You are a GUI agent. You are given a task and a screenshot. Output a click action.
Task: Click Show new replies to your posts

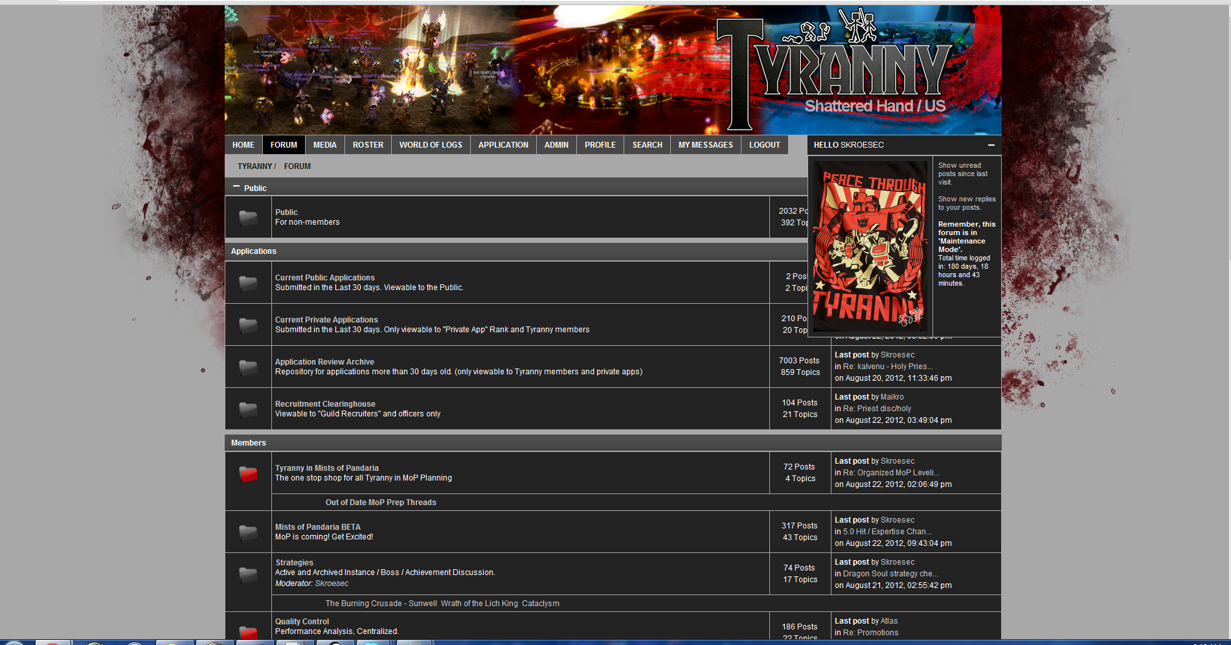click(x=967, y=203)
